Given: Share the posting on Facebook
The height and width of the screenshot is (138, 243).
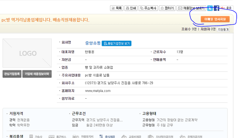Looking at the screenshot, I should (x=216, y=8).
